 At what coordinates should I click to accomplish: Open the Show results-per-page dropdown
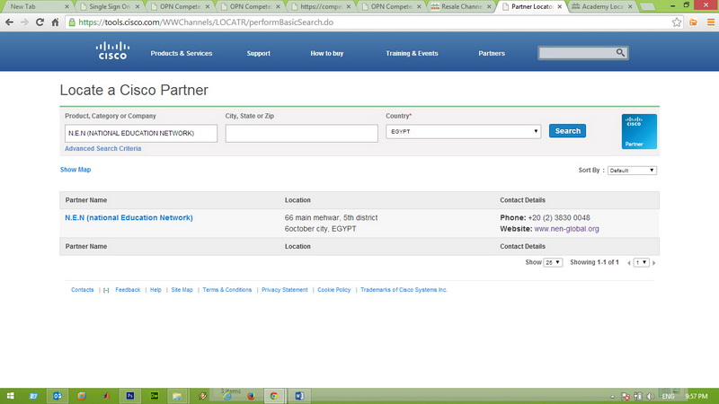click(x=553, y=262)
